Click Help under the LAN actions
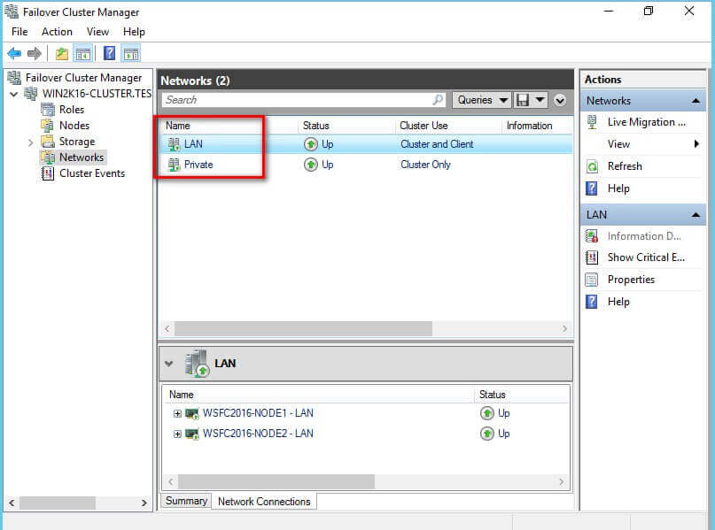 618,302
